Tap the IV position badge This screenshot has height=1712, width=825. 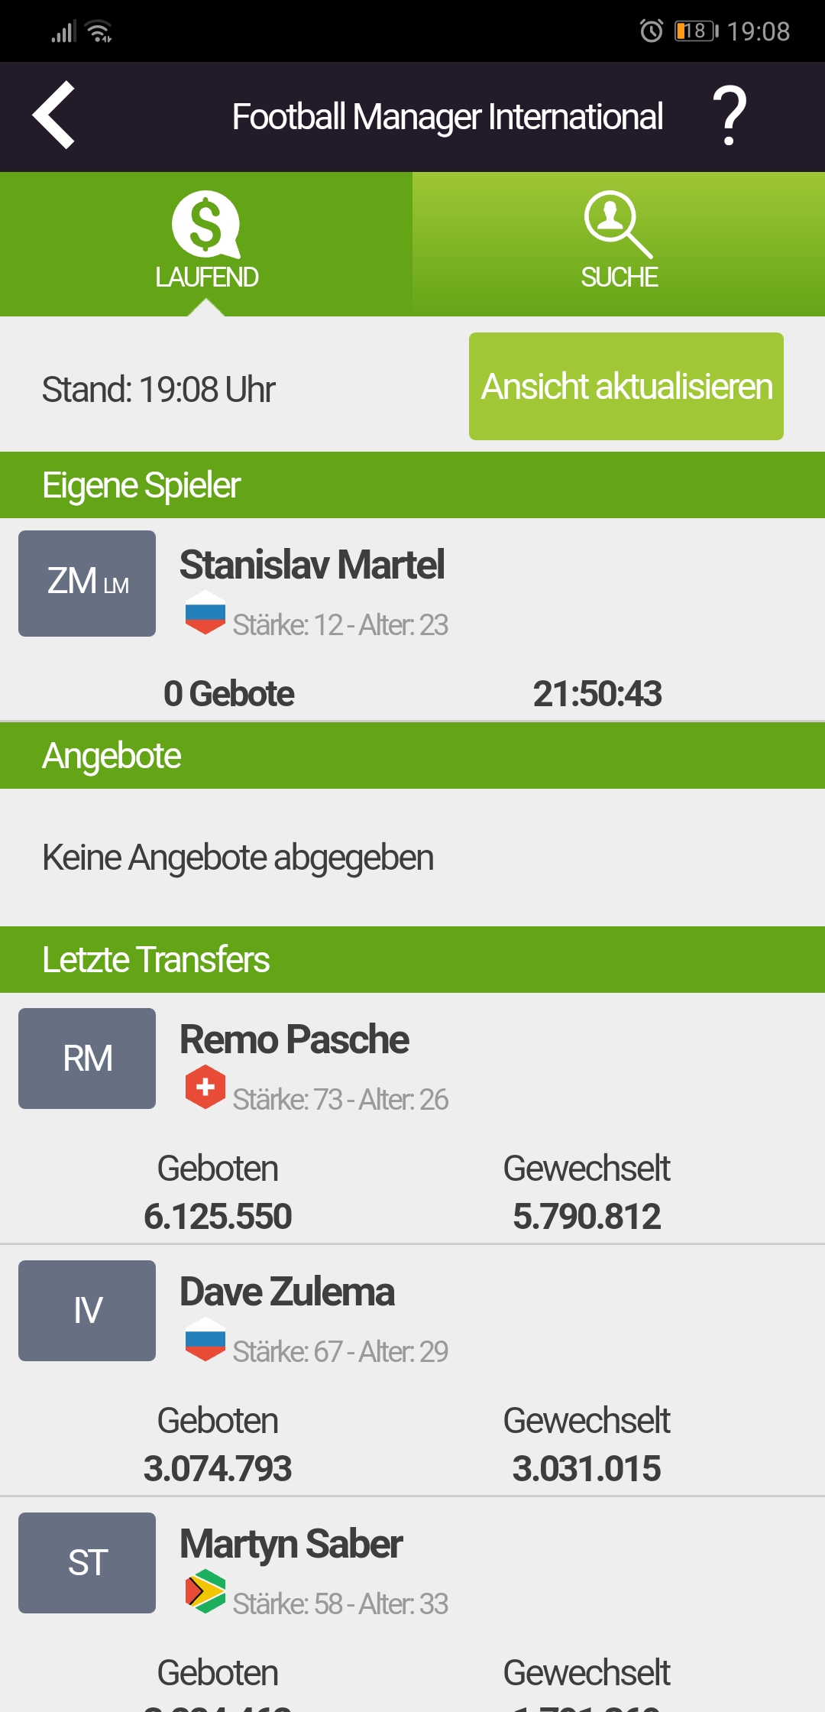coord(87,1311)
